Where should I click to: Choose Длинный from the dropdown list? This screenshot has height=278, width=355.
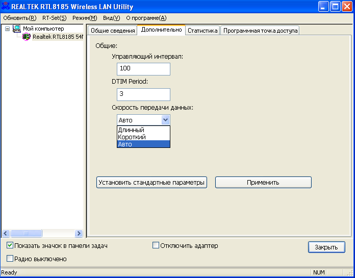[143, 130]
